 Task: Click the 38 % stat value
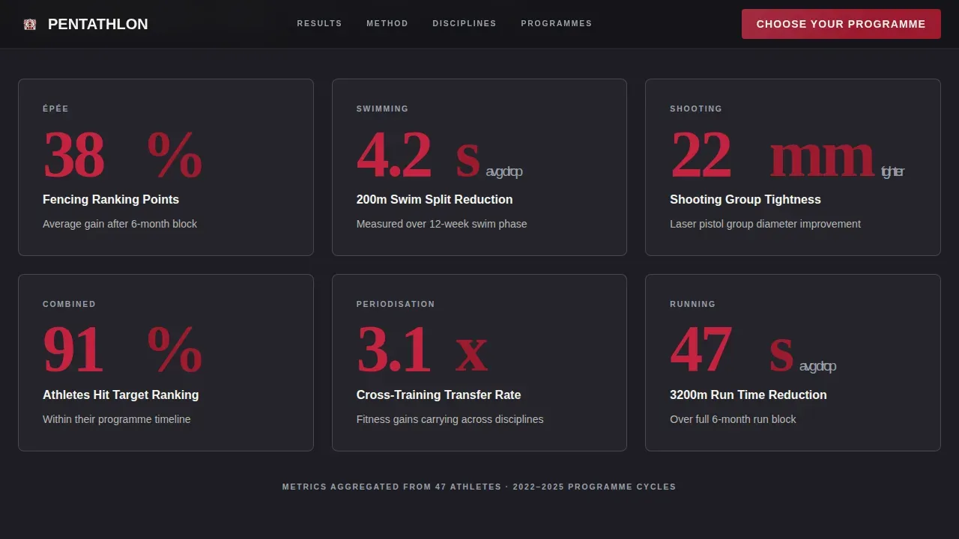click(123, 155)
